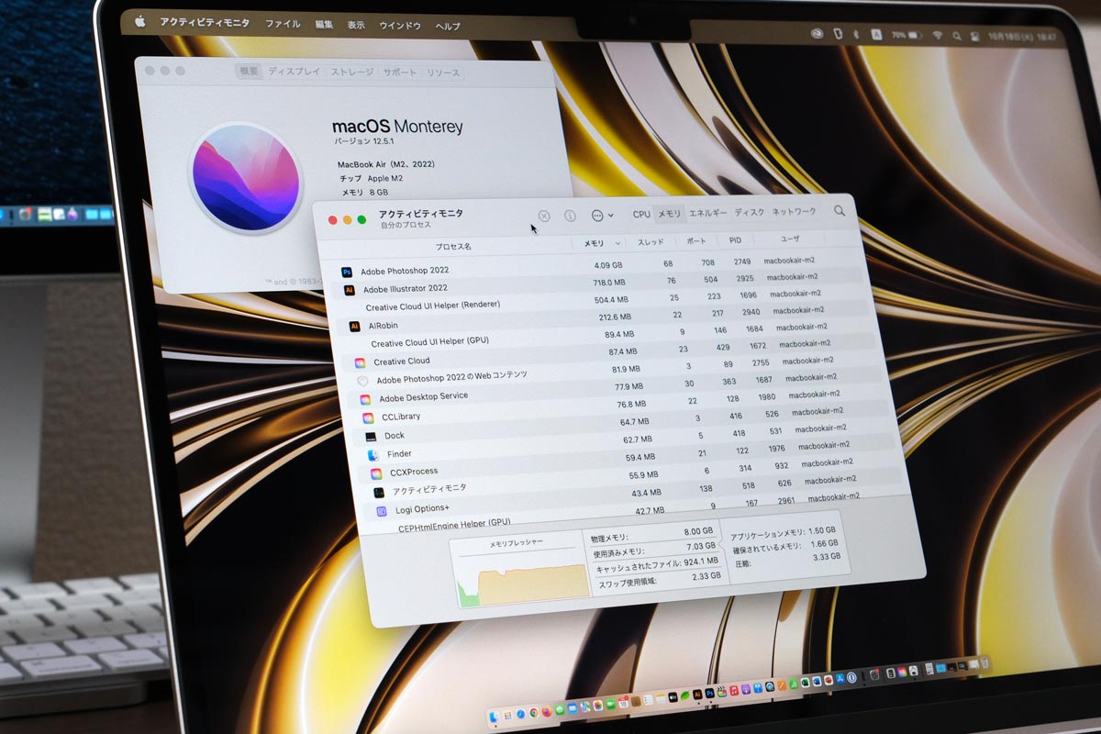Viewport: 1101px width, 734px height.
Task: Click the Adobe Photoshop 2022 process icon
Action: (347, 272)
